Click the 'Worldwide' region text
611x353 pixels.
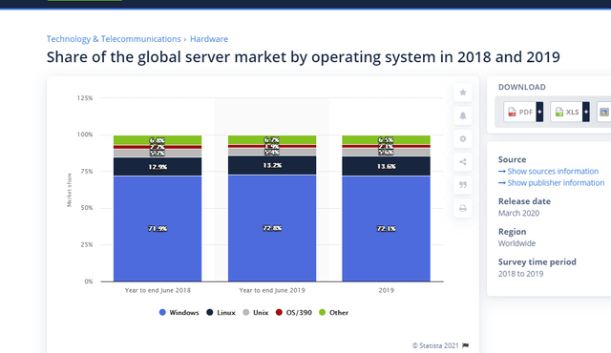point(516,243)
